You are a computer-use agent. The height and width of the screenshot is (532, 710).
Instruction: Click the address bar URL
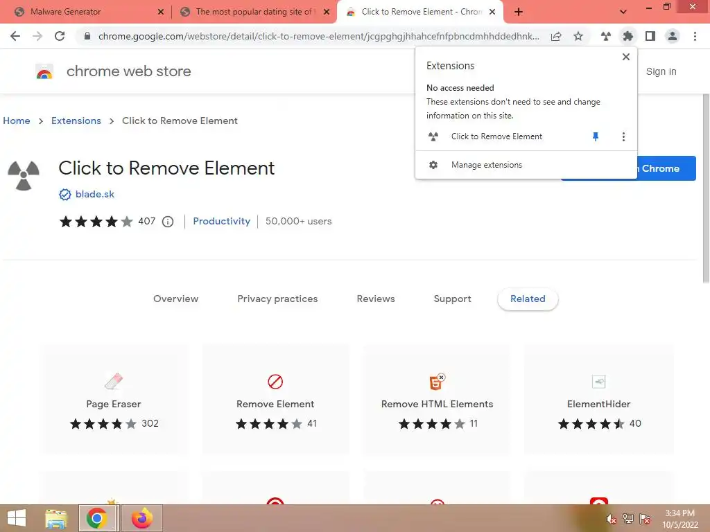(319, 36)
